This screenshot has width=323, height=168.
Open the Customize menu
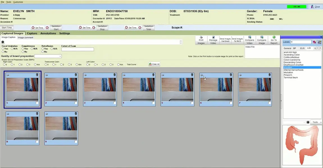pos(18,2)
